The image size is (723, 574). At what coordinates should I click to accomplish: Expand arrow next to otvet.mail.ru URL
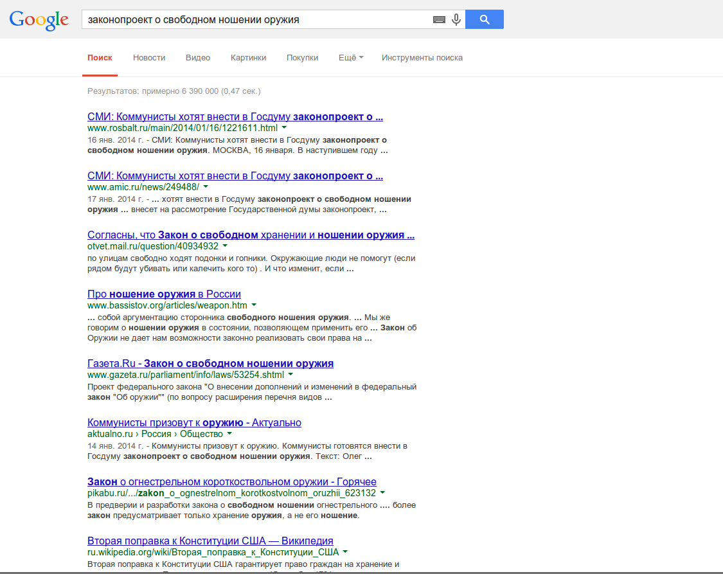click(225, 246)
